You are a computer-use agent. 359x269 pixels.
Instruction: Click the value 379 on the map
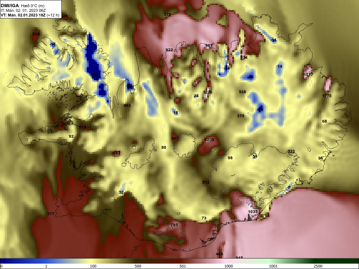[241, 116]
